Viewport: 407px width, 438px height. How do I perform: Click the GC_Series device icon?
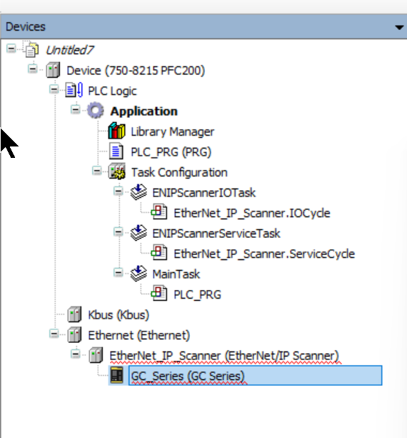pyautogui.click(x=116, y=375)
